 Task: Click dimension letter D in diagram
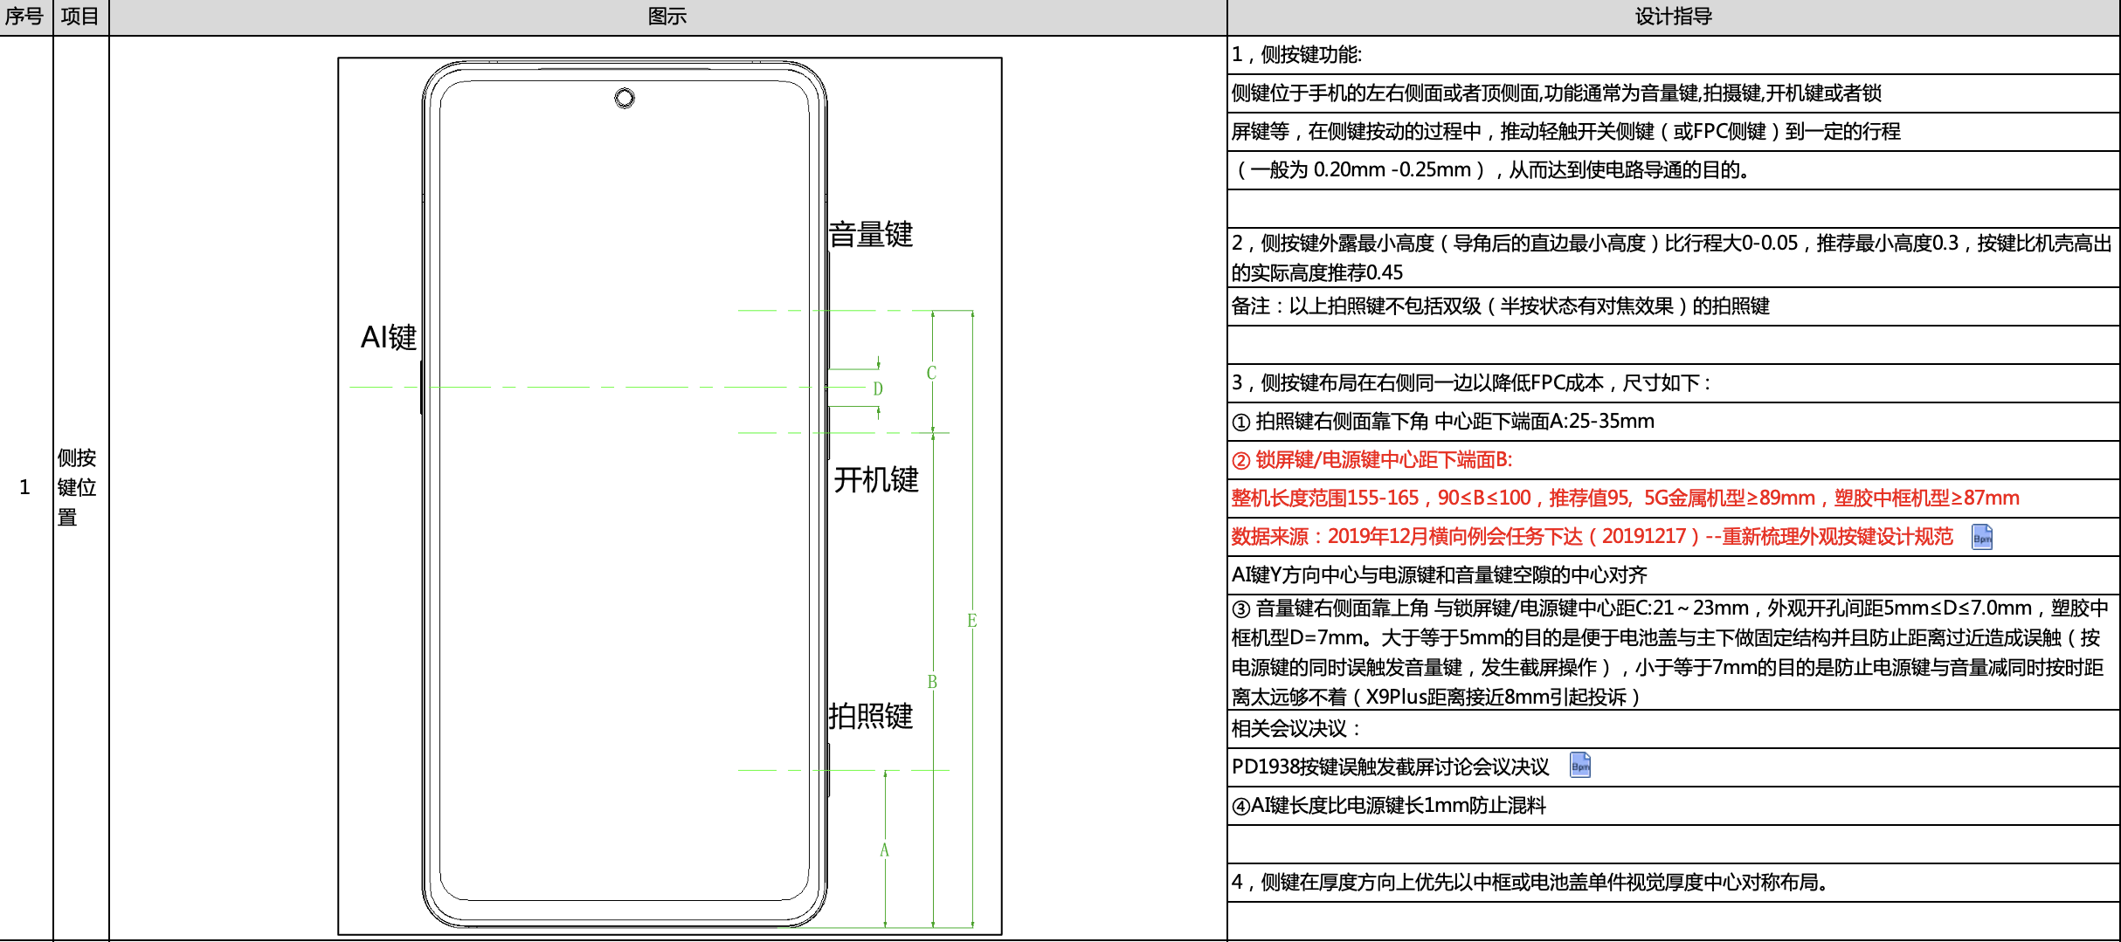[x=878, y=388]
